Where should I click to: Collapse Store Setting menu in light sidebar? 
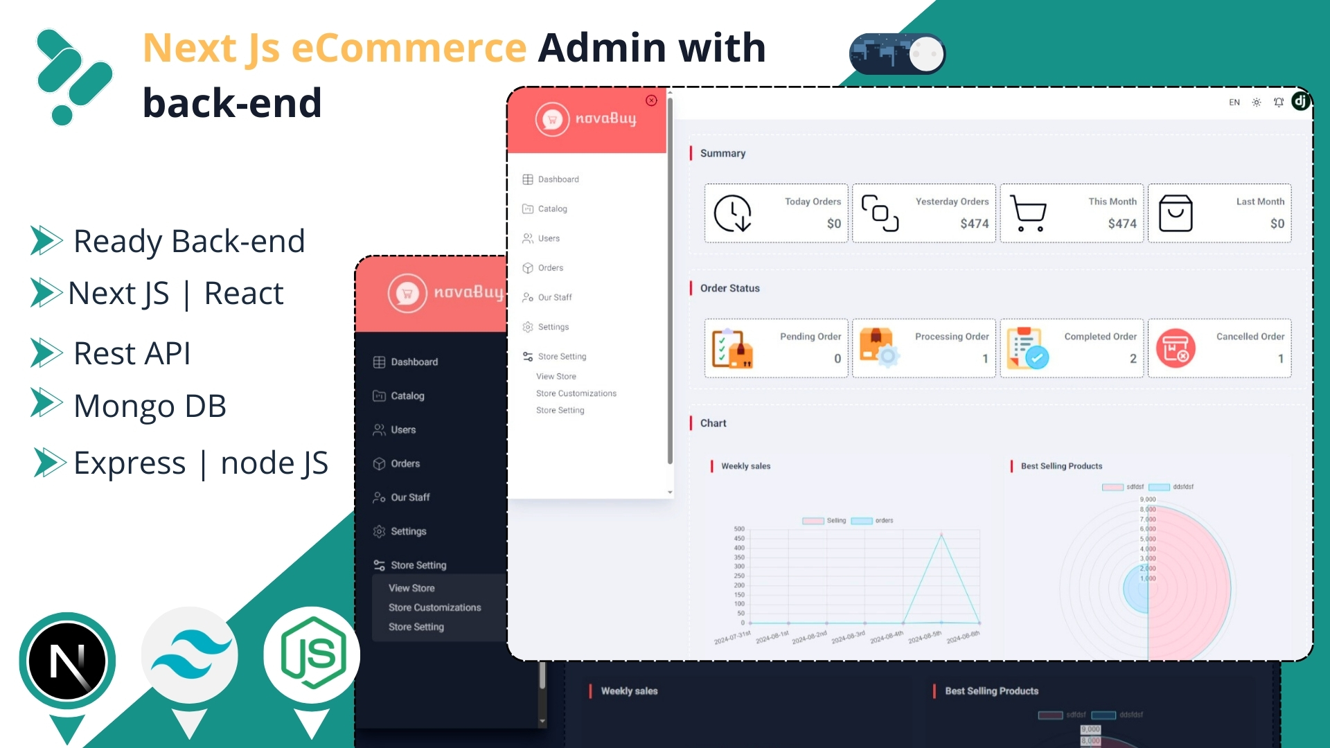pyautogui.click(x=562, y=357)
